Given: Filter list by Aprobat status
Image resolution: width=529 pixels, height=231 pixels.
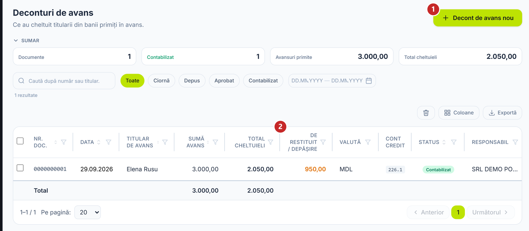Looking at the screenshot, I should pyautogui.click(x=224, y=81).
